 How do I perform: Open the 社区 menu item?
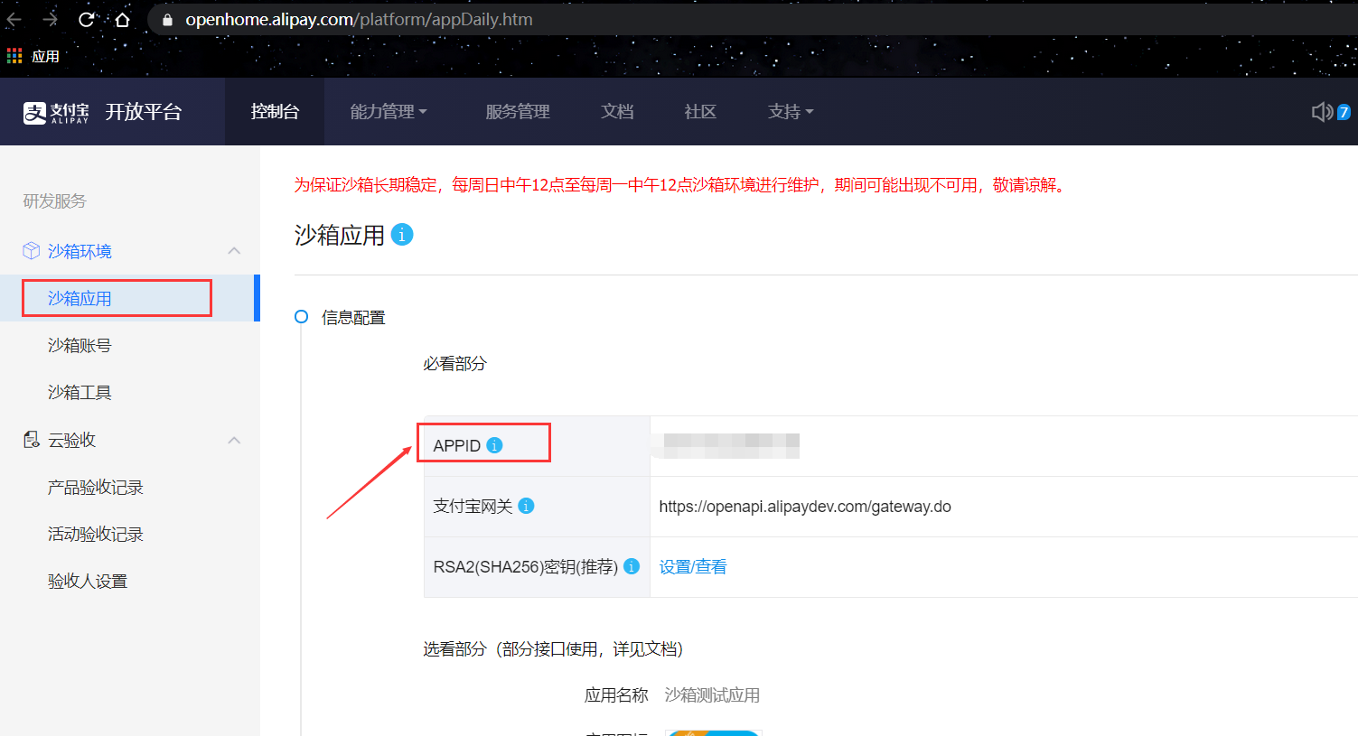pos(699,111)
